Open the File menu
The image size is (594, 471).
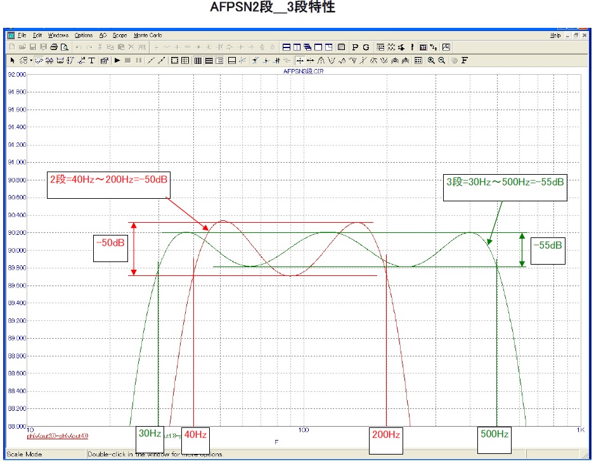pos(22,35)
